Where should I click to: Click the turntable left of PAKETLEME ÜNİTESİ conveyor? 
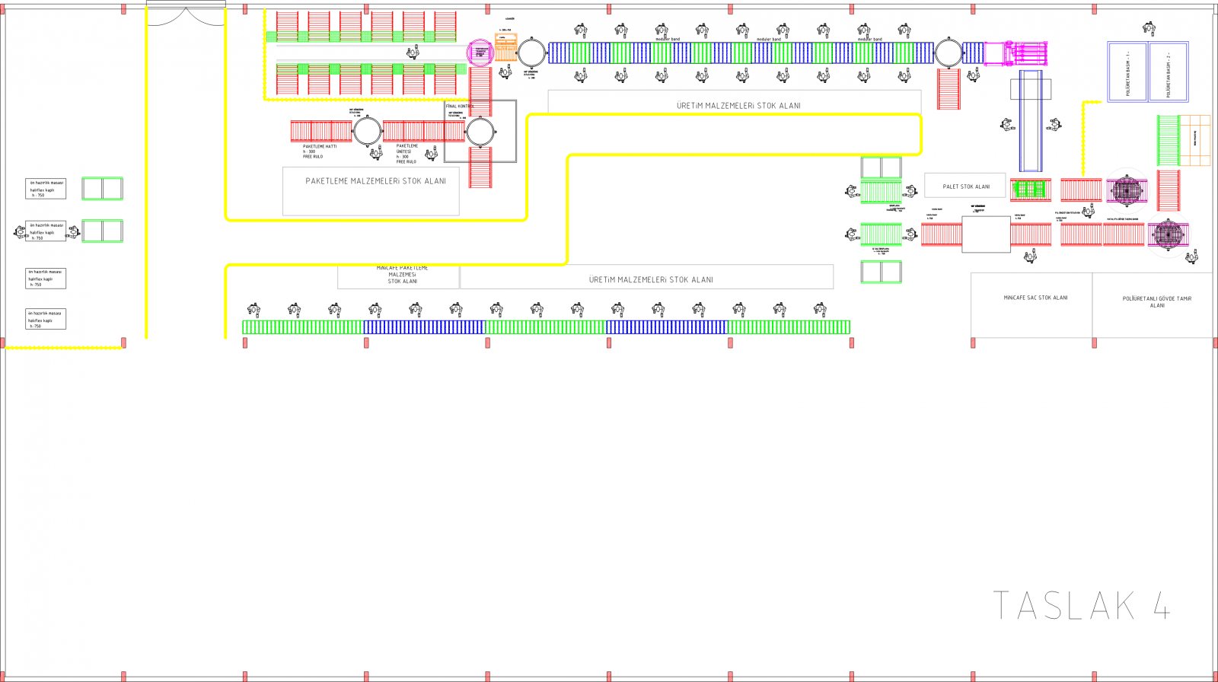click(367, 131)
